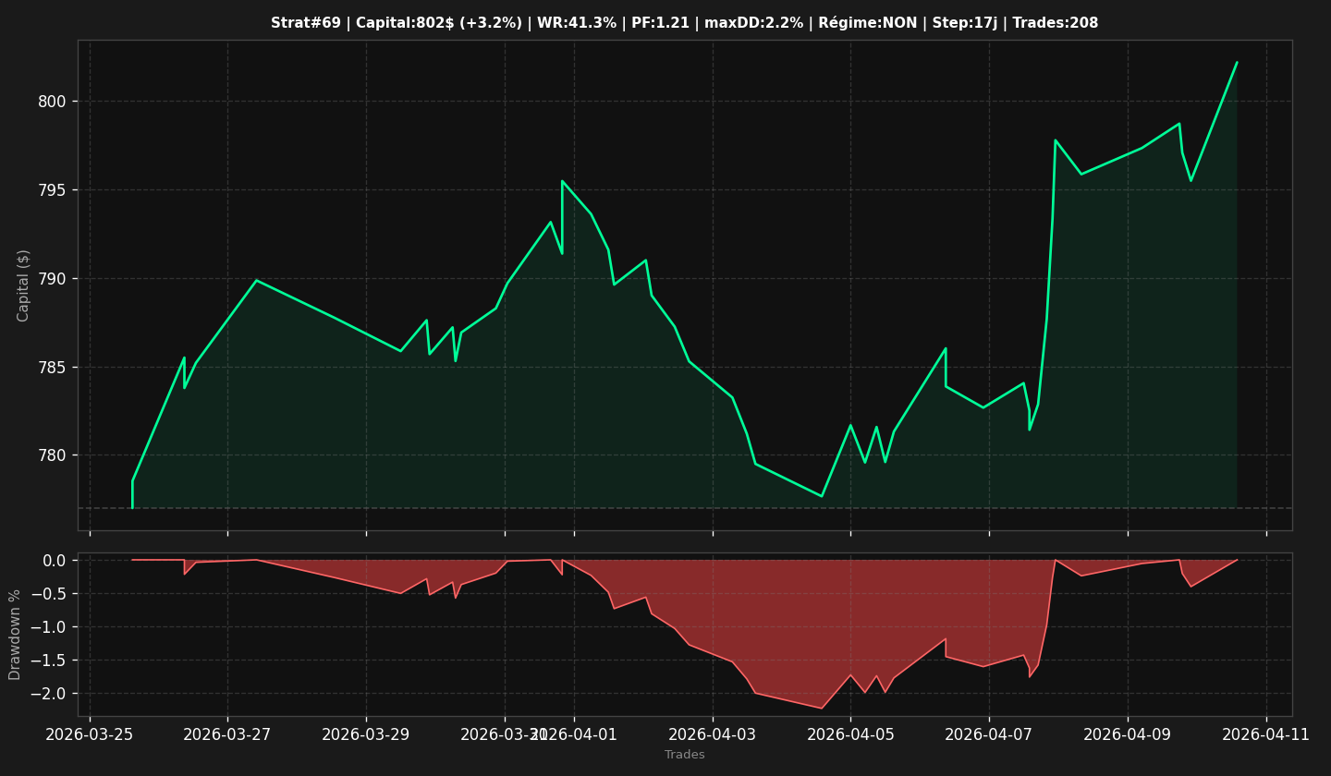Viewport: 1331px width, 776px height.
Task: Click the chart title starting with Strat#69
Action: [x=684, y=23]
